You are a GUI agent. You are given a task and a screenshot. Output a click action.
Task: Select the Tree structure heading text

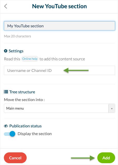[x=22, y=92]
